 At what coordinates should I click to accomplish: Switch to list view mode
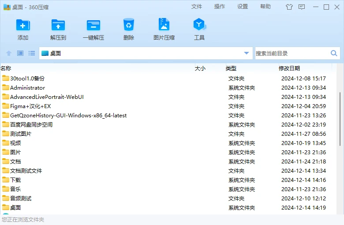click(32, 53)
